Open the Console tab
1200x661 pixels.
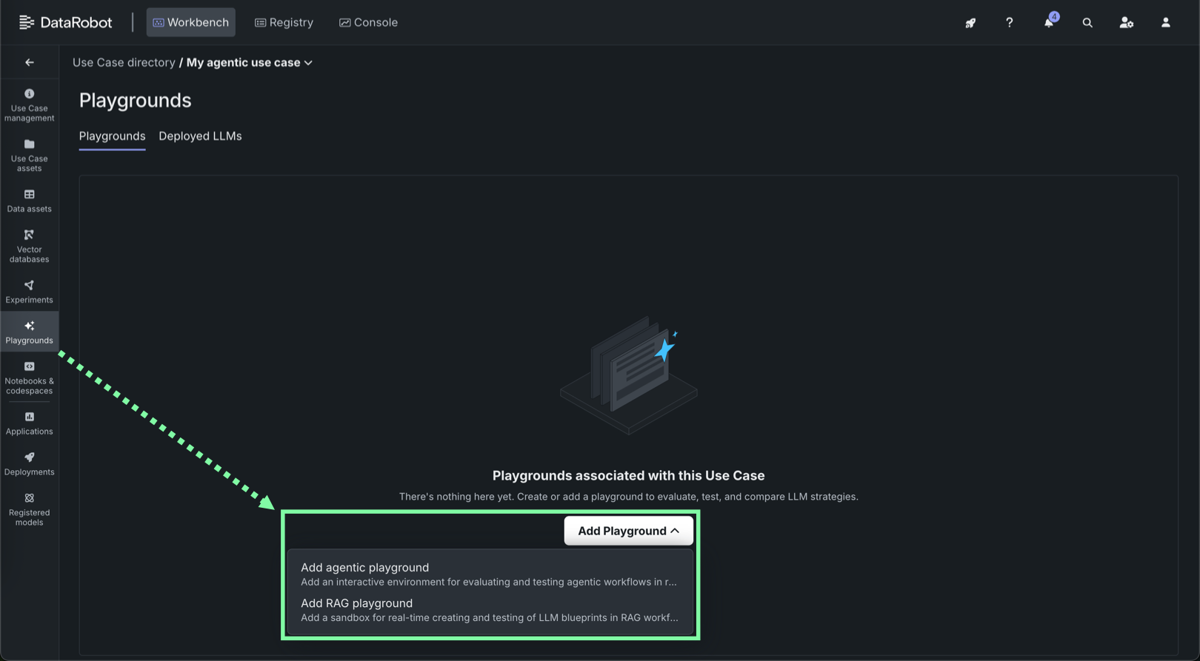(368, 23)
